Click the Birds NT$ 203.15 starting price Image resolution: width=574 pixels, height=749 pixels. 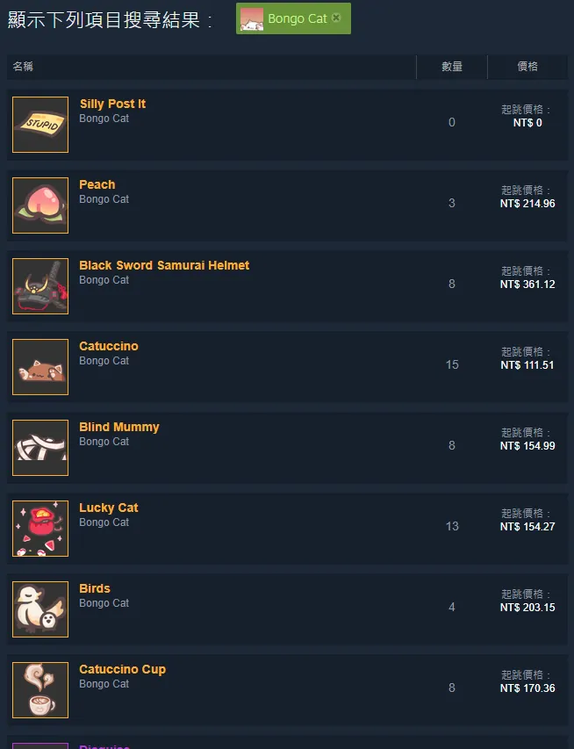click(527, 608)
